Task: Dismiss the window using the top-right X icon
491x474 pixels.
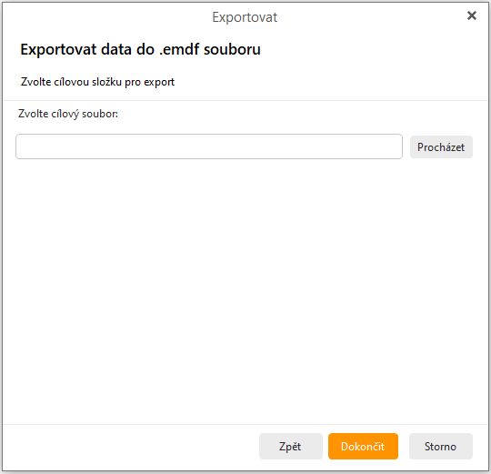Action: pyautogui.click(x=472, y=15)
